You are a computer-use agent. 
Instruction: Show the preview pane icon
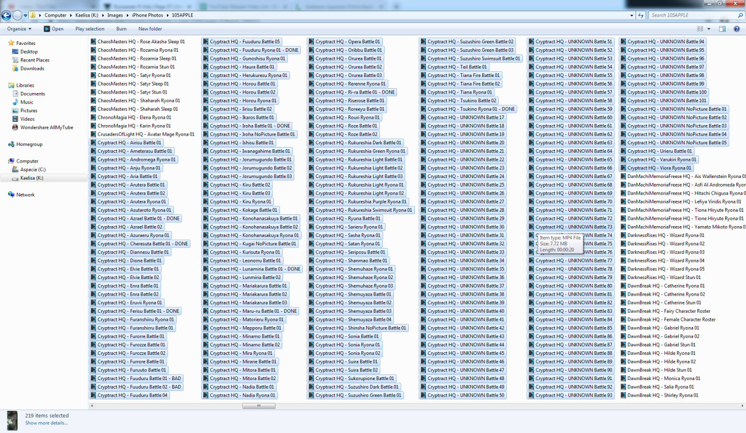pyautogui.click(x=722, y=29)
